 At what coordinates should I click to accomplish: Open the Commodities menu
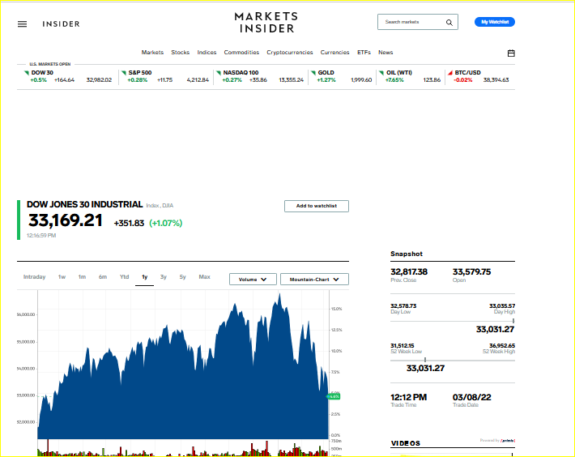click(241, 53)
